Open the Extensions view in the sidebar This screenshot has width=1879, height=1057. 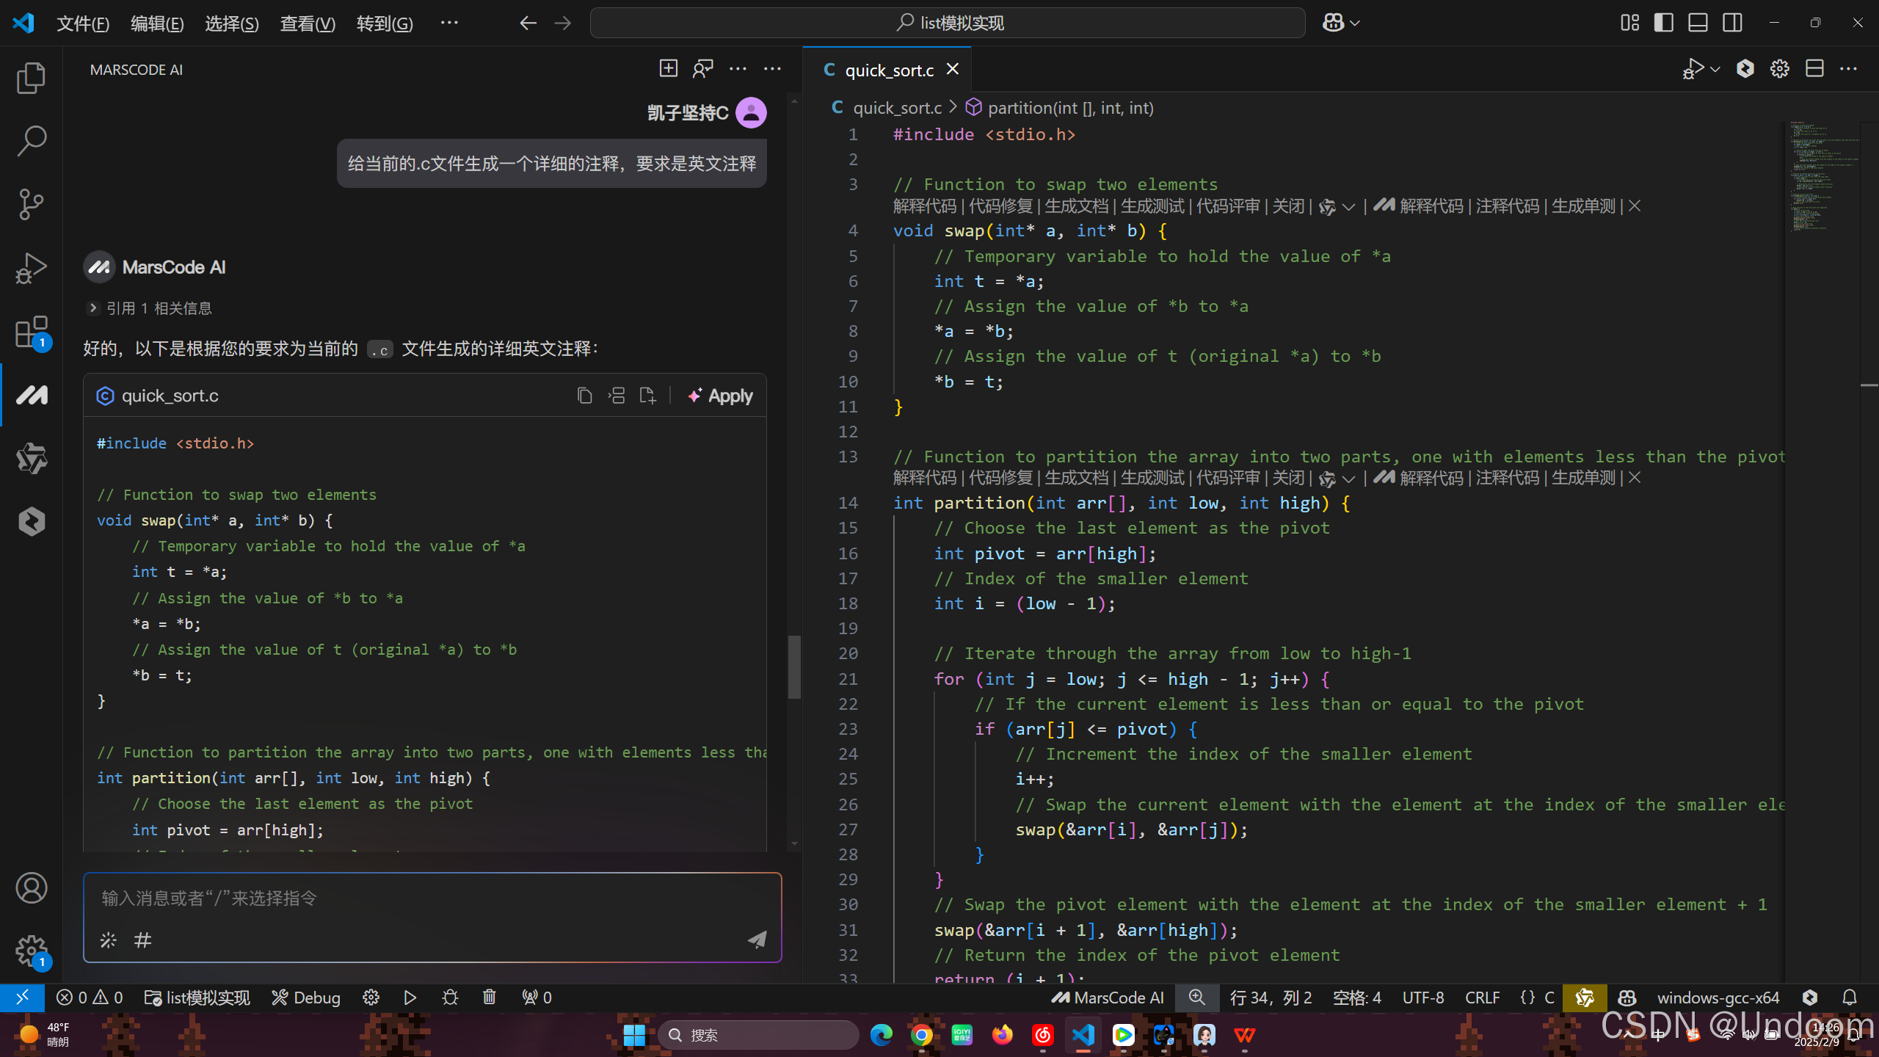pyautogui.click(x=31, y=332)
